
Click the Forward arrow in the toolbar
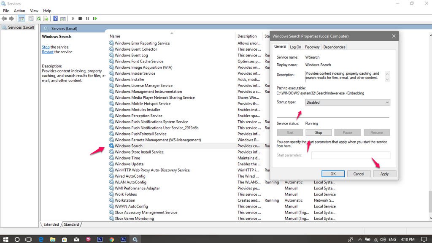coord(11,19)
